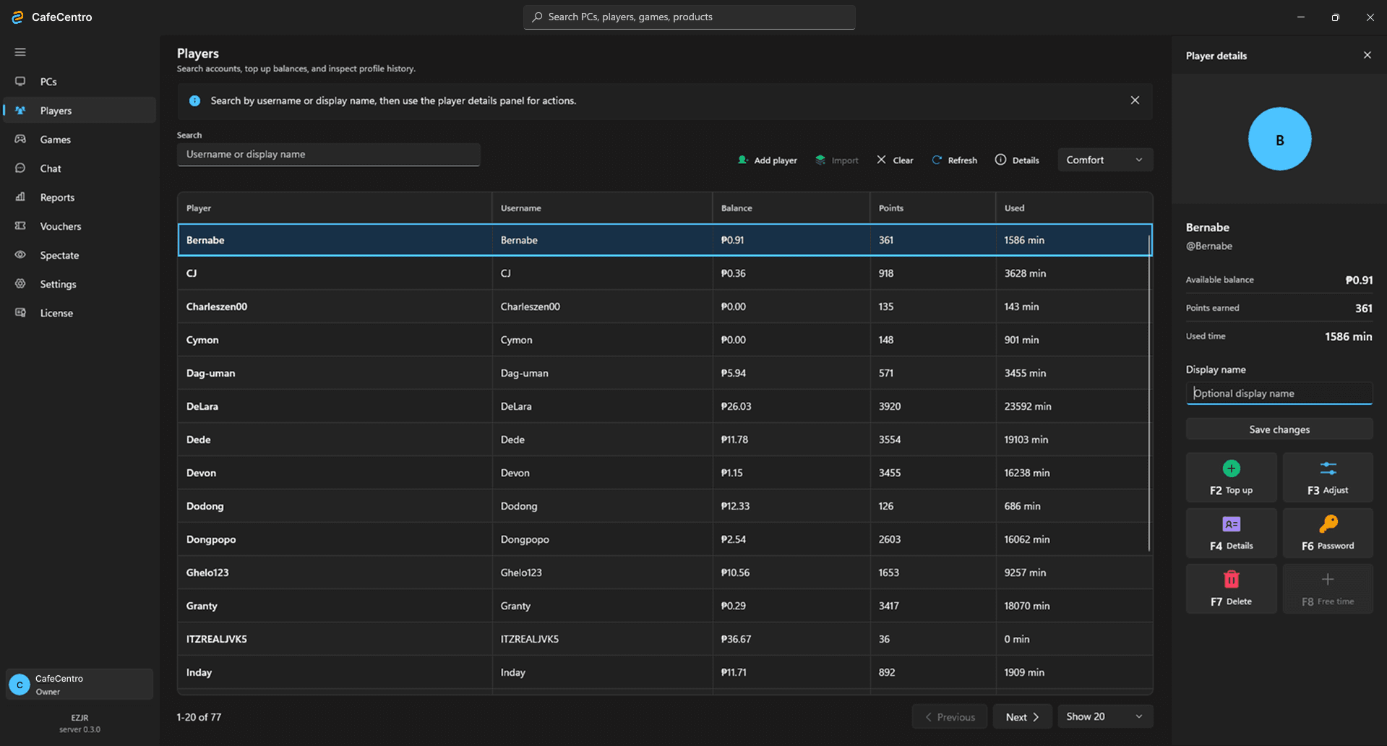This screenshot has width=1387, height=746.
Task: Refresh the players list
Action: pos(954,160)
